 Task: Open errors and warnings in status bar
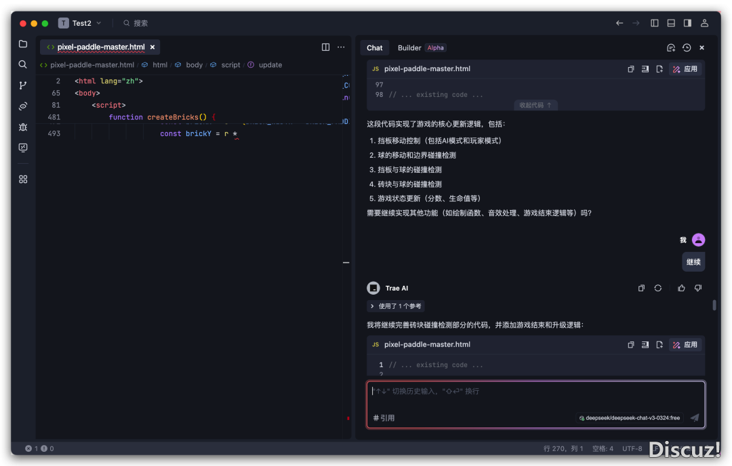(x=39, y=449)
